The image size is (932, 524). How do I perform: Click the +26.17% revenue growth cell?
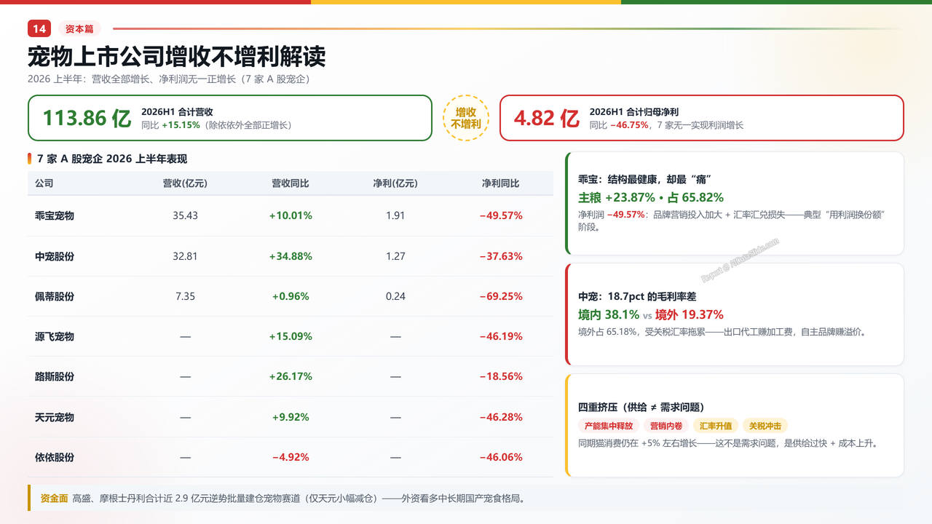[x=291, y=377]
